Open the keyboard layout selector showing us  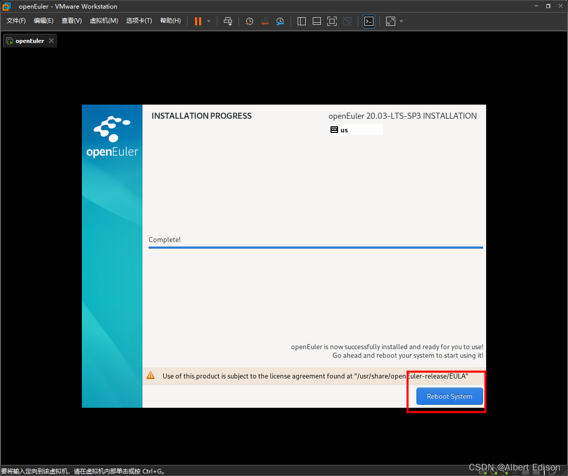point(355,130)
